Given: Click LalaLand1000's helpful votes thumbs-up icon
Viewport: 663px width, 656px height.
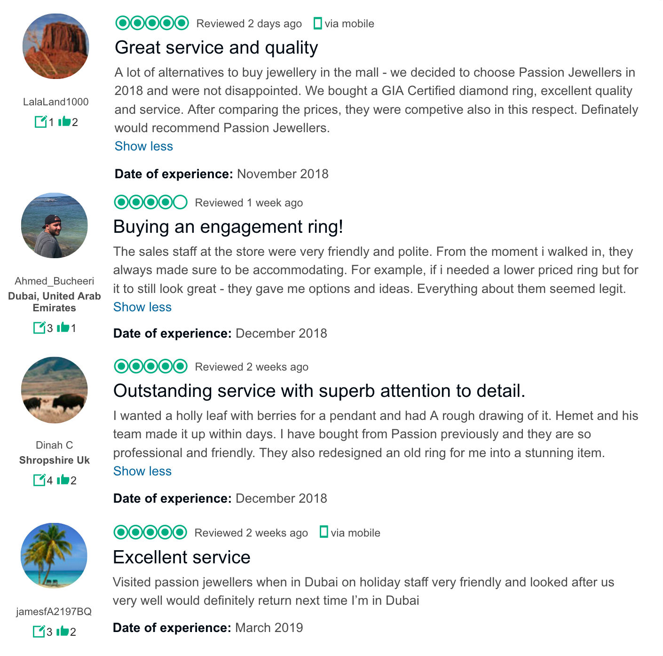Looking at the screenshot, I should [64, 122].
